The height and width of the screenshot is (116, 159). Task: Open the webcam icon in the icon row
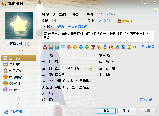[105, 47]
